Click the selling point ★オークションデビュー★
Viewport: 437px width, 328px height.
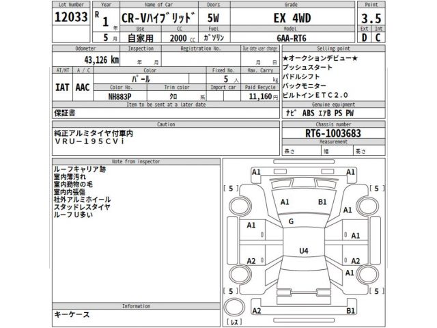320,58
